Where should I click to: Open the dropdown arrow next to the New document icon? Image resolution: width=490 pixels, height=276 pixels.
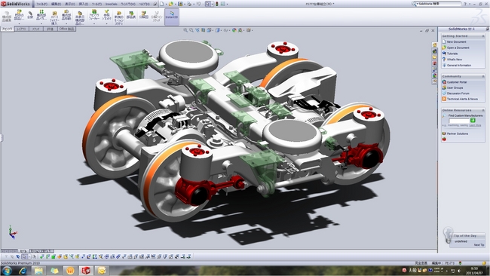pyautogui.click(x=167, y=4)
